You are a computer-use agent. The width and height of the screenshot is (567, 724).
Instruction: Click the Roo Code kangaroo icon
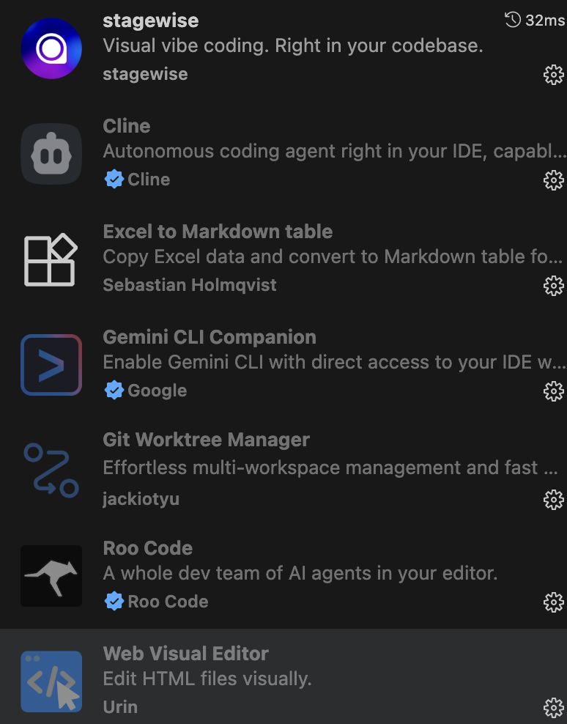click(x=51, y=576)
